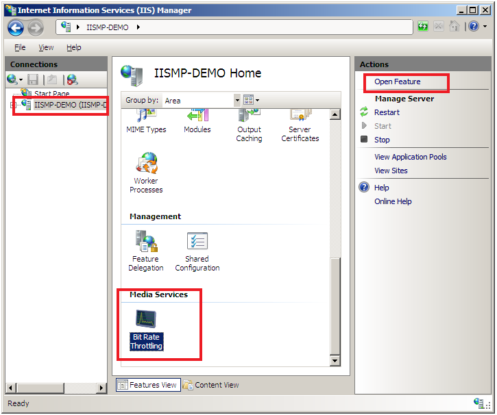Open Online Help link
Image resolution: width=497 pixels, height=415 pixels.
pyautogui.click(x=393, y=201)
